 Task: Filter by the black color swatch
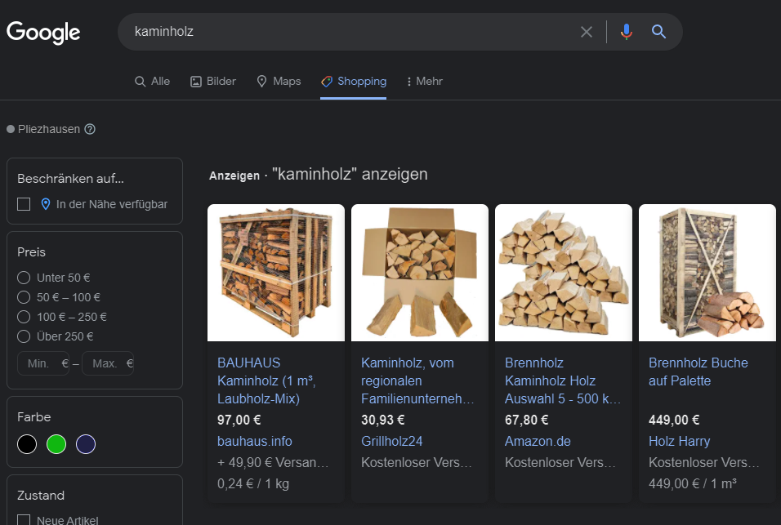point(27,444)
